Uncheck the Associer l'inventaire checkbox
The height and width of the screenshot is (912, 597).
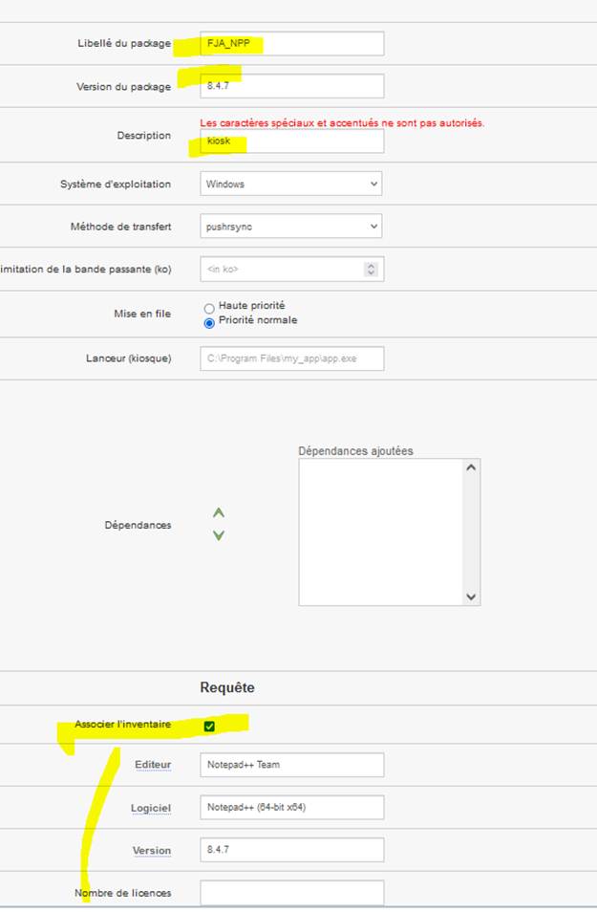pos(209,727)
